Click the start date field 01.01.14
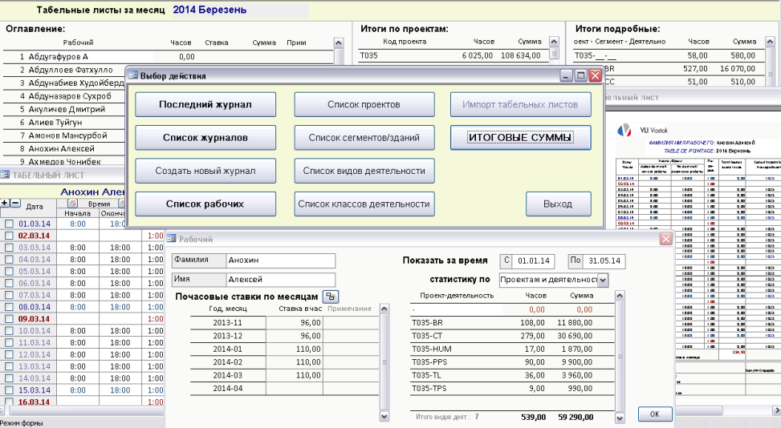This screenshot has height=428, width=781. pyautogui.click(x=533, y=261)
